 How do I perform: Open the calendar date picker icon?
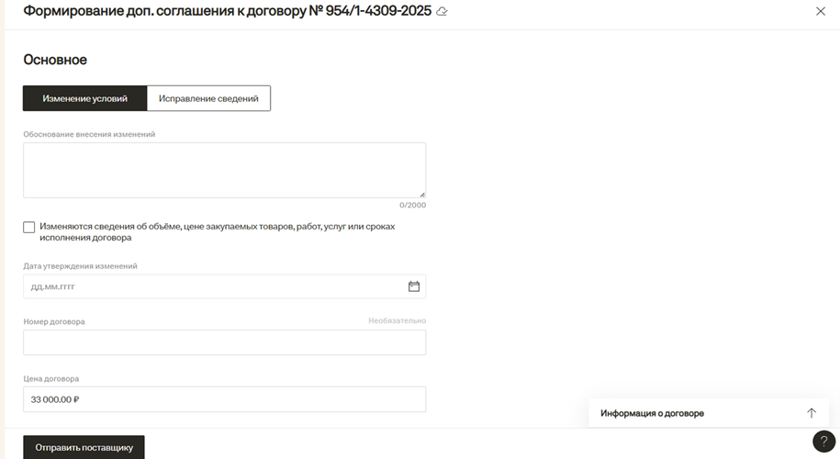tap(414, 286)
